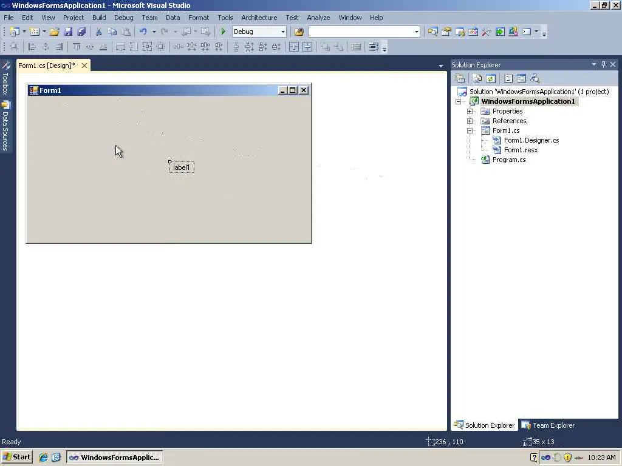Expand the Properties tree node
The width and height of the screenshot is (622, 466).
coord(470,112)
